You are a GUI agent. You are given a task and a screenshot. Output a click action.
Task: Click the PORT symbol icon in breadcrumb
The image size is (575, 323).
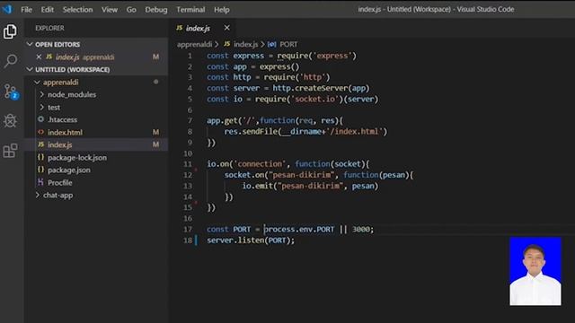tap(271, 44)
